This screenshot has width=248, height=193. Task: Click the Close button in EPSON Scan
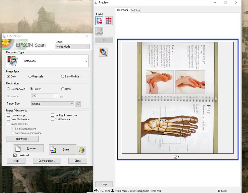coord(78,161)
